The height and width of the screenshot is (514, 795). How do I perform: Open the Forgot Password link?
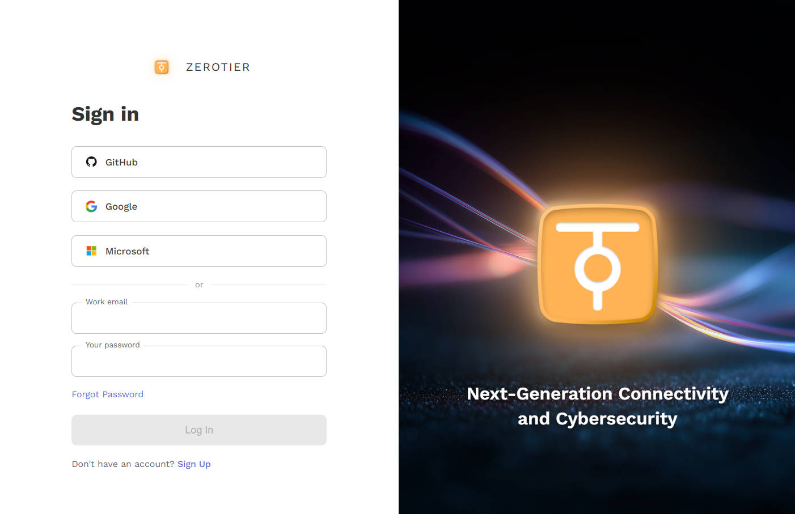point(108,394)
